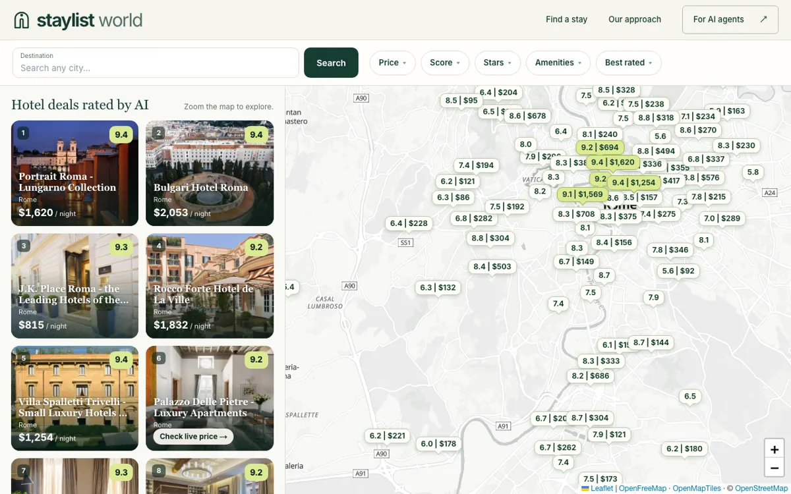Click the 7.4 | $194 map marker

pos(477,165)
